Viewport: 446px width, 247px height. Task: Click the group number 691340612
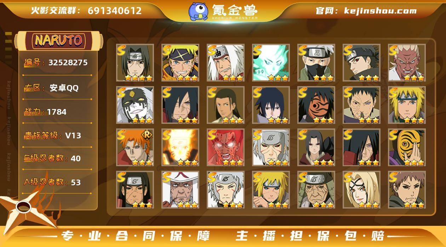point(115,11)
